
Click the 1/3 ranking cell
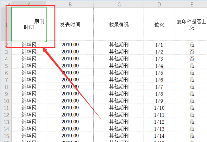tap(159, 58)
